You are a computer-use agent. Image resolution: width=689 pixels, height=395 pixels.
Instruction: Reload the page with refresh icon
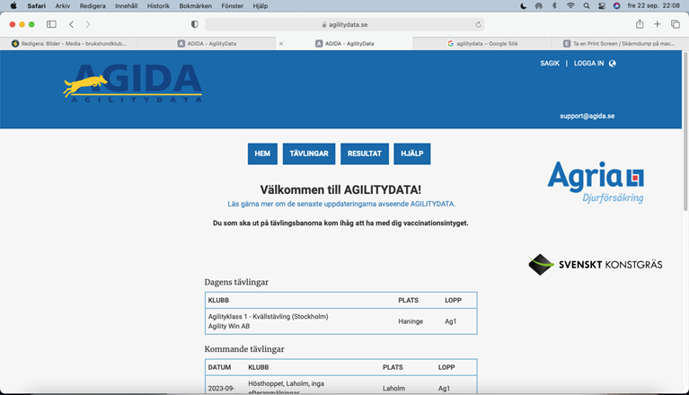pos(478,24)
